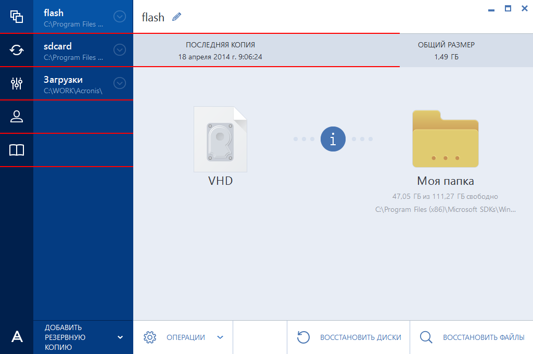
Task: Open the Help book icon
Action: pyautogui.click(x=17, y=150)
